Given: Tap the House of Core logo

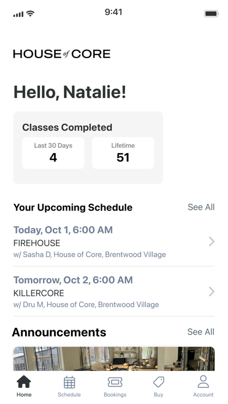Looking at the screenshot, I should coord(62,54).
